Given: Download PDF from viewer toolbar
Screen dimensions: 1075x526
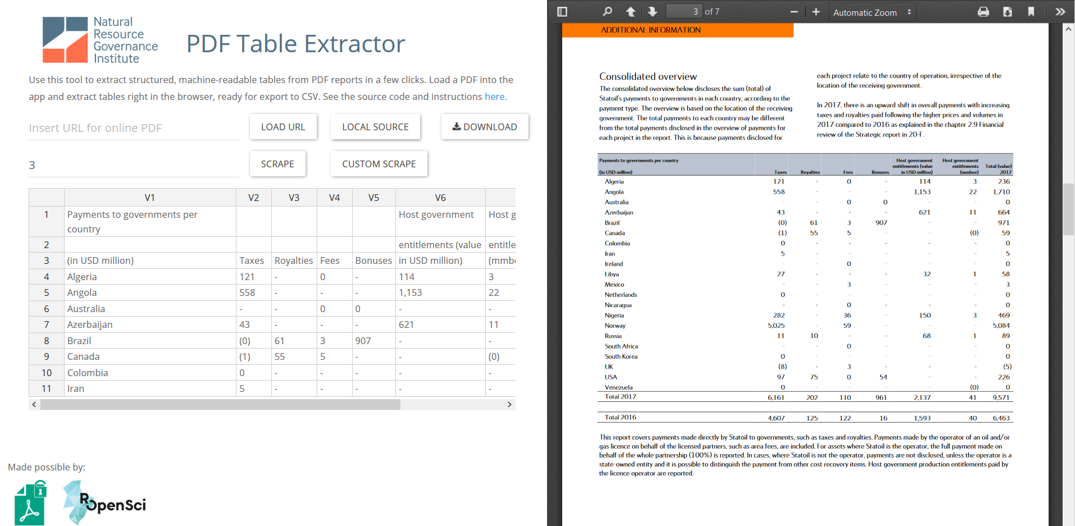Looking at the screenshot, I should click(1008, 12).
